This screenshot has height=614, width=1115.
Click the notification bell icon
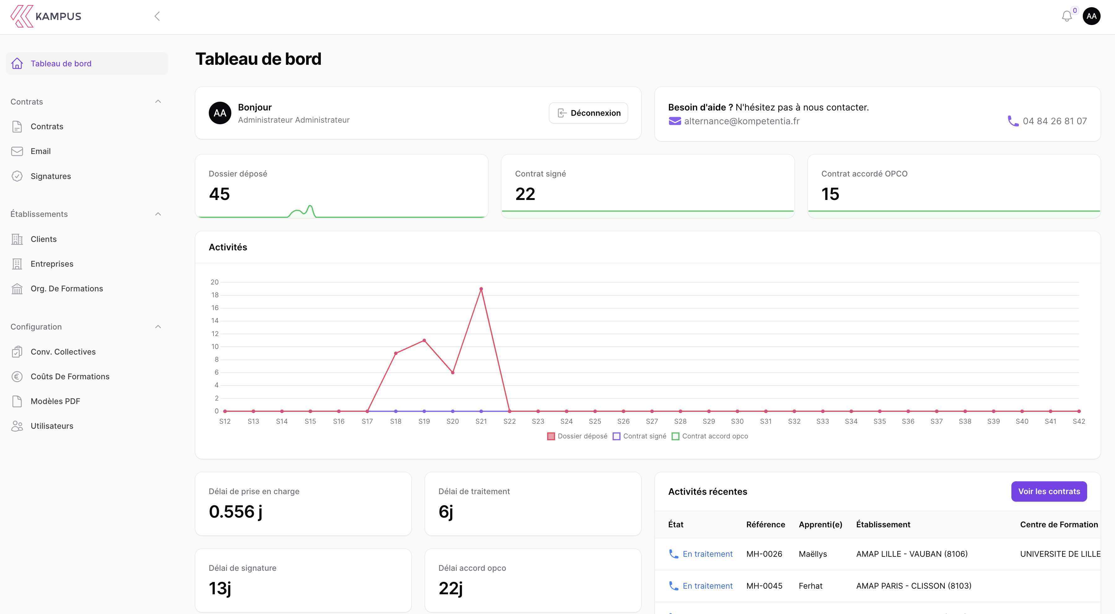pyautogui.click(x=1066, y=17)
